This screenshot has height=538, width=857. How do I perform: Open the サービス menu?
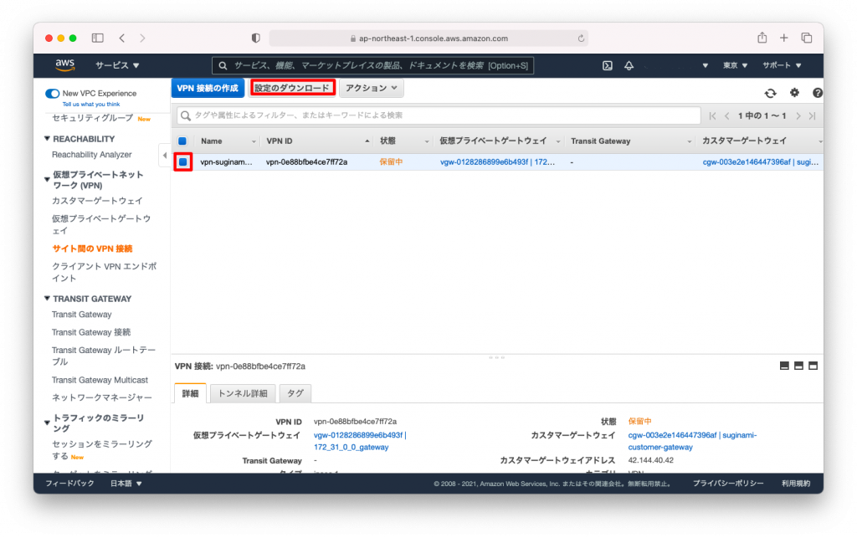[115, 65]
